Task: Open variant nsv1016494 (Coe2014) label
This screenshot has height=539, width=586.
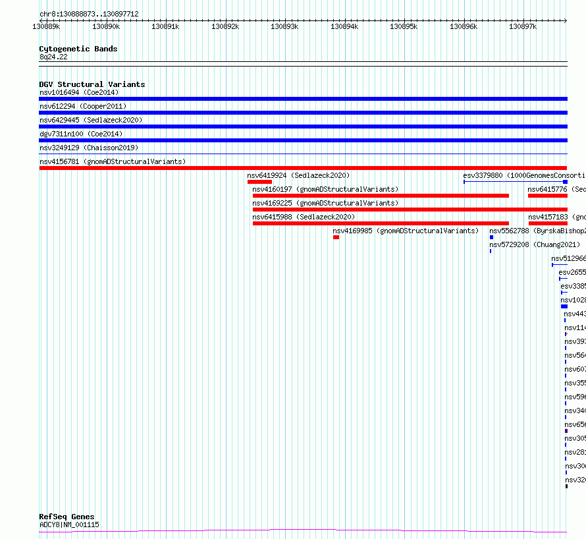Action: pyautogui.click(x=79, y=92)
